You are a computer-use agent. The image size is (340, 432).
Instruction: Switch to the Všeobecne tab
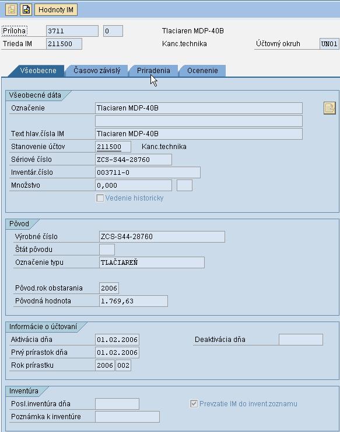[x=38, y=71]
